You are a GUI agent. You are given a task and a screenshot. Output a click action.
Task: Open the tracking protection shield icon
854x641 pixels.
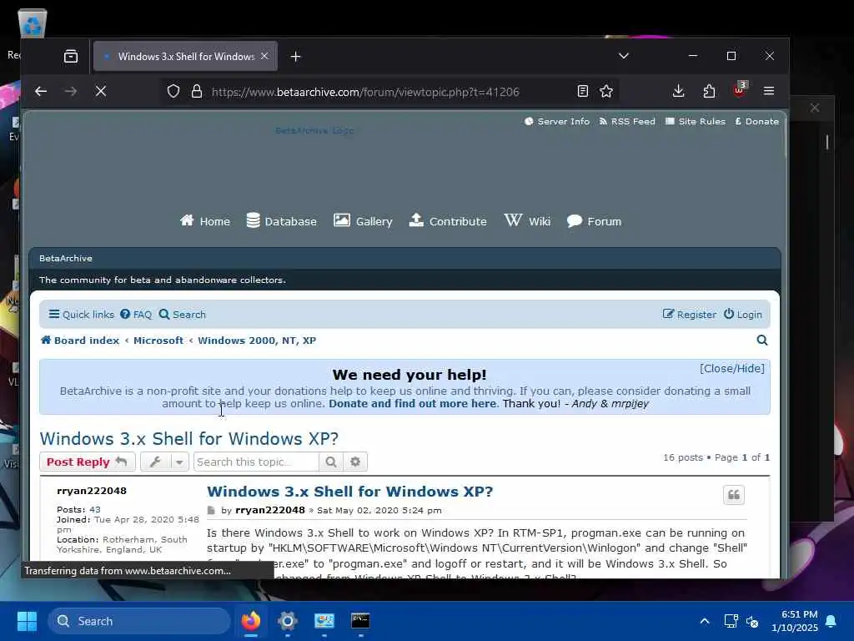pyautogui.click(x=173, y=92)
